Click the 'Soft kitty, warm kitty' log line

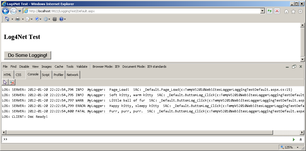tap(153, 95)
